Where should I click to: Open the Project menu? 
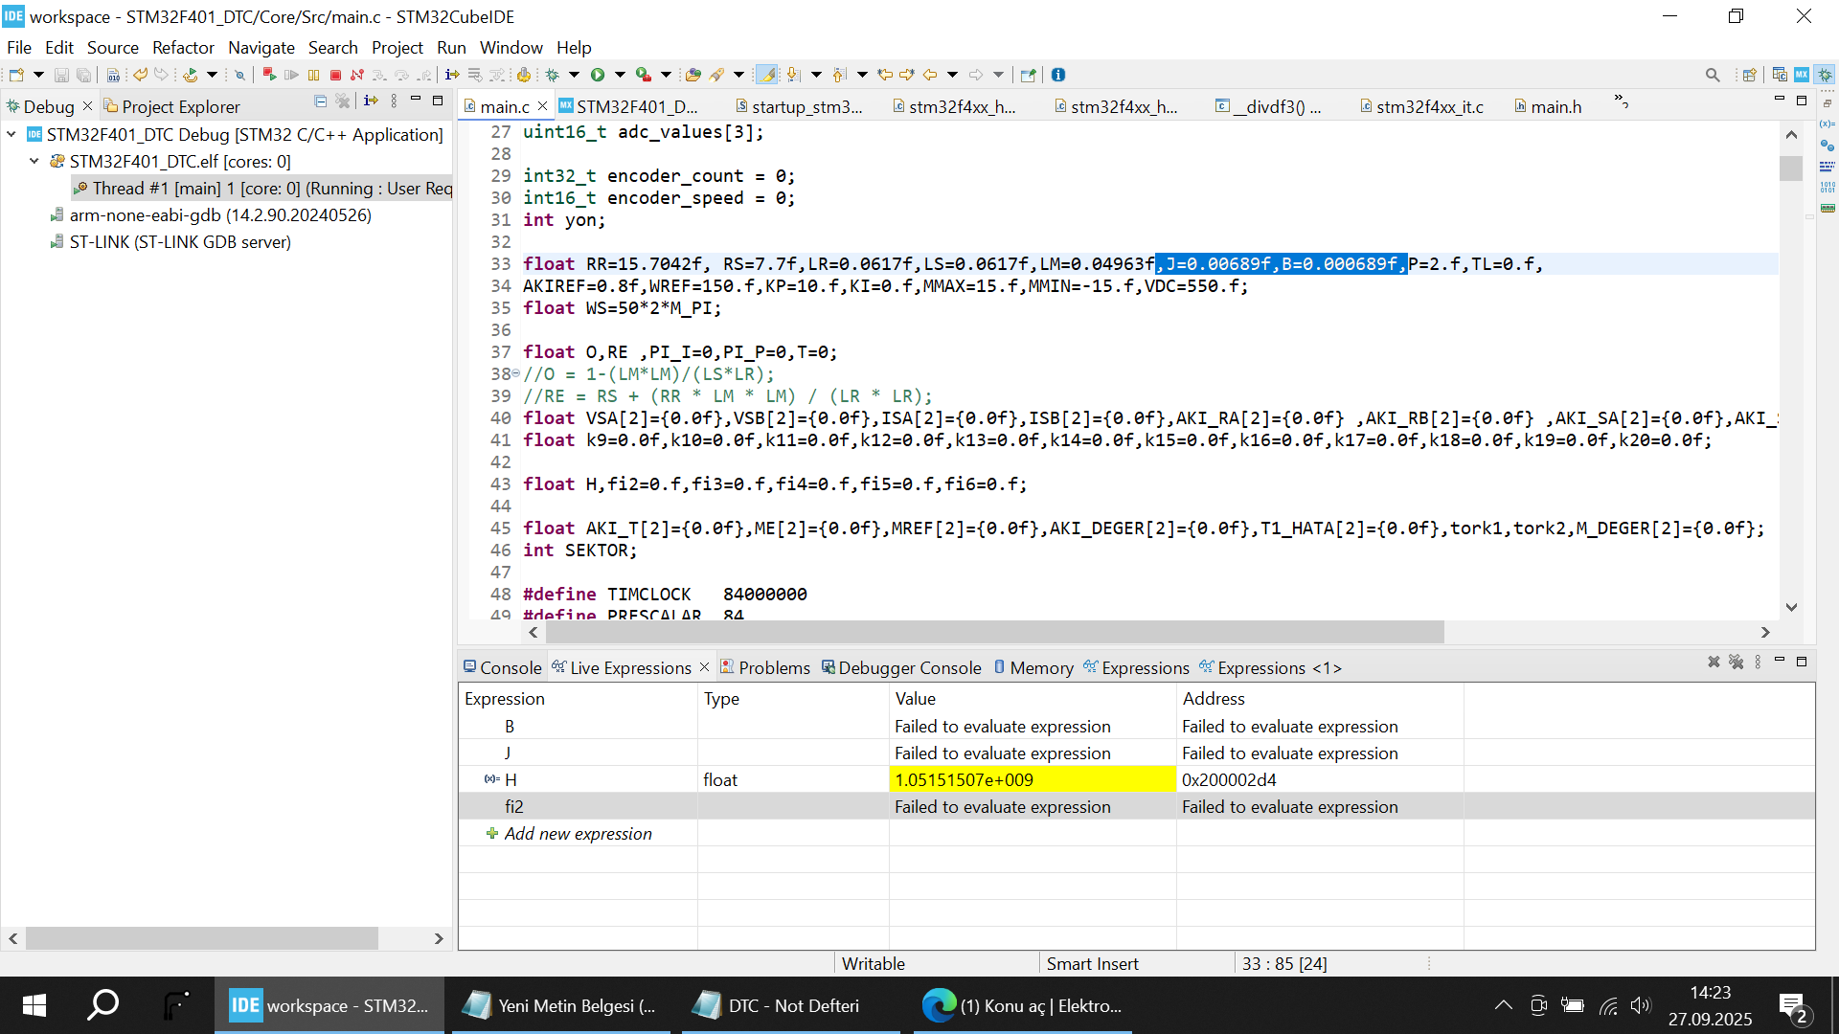click(x=397, y=48)
